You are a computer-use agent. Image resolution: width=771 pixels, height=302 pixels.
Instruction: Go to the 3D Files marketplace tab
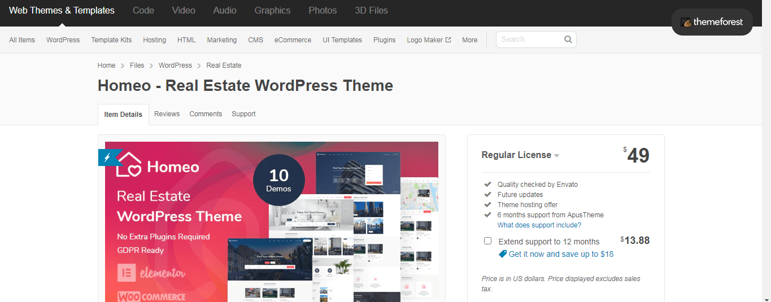[x=372, y=10]
